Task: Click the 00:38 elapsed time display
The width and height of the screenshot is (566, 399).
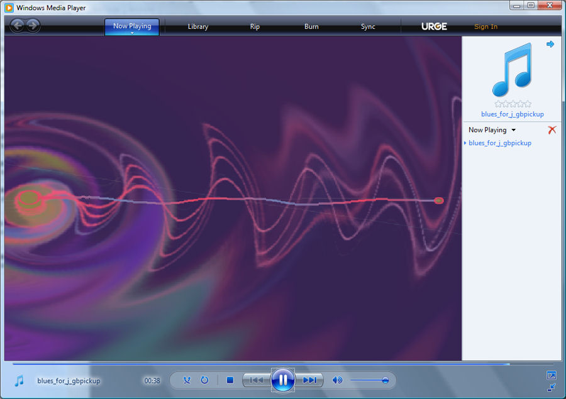Action: coord(152,381)
